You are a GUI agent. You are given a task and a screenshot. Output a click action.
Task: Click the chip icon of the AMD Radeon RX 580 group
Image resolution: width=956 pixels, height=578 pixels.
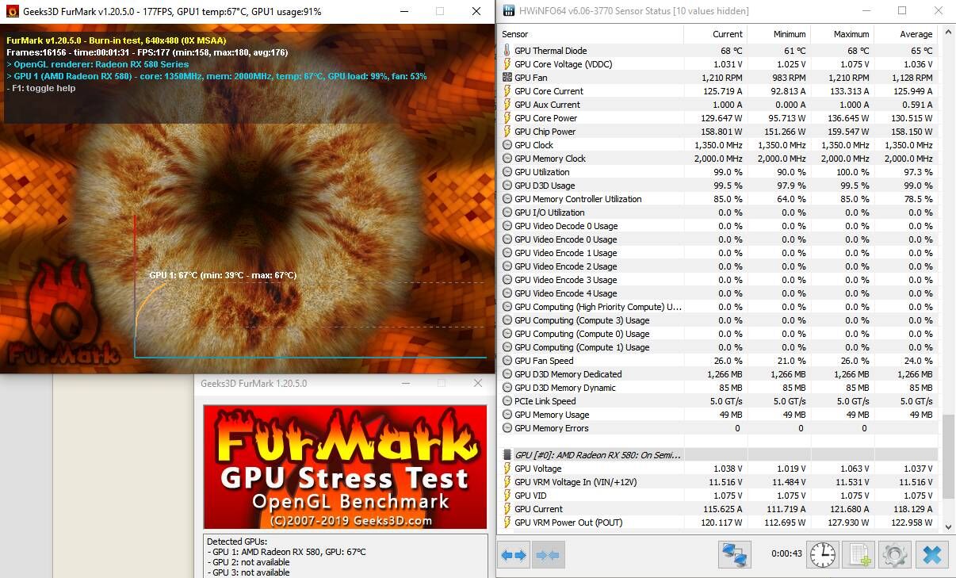(x=507, y=455)
